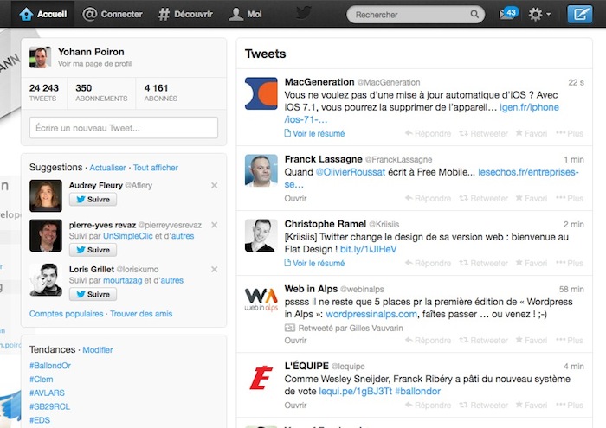Reply to the Christophe Ramel tweet
Screen dimensions: 606x428
[428, 263]
